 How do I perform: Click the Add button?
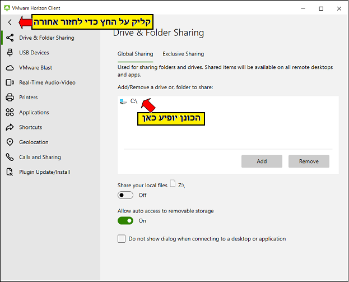pos(262,161)
